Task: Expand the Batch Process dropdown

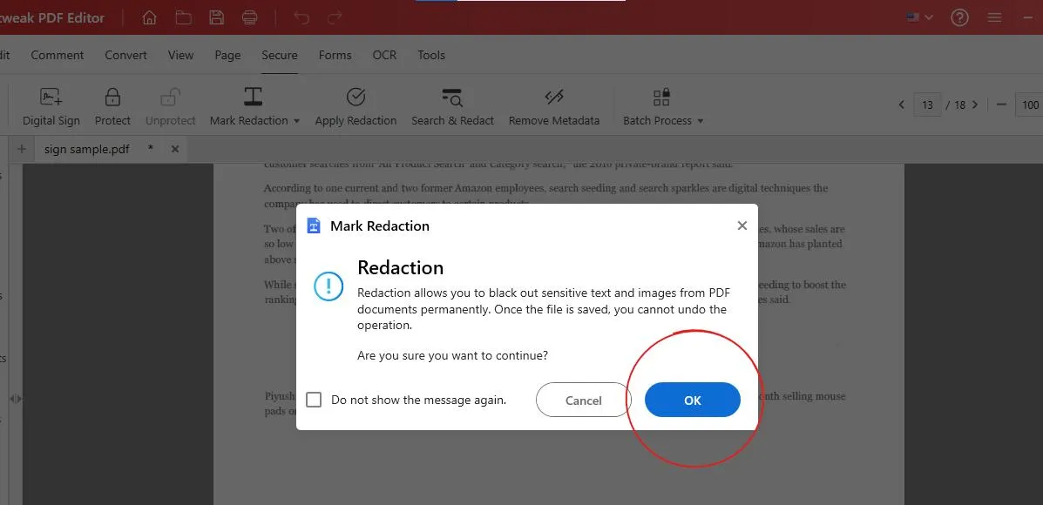Action: [x=700, y=121]
